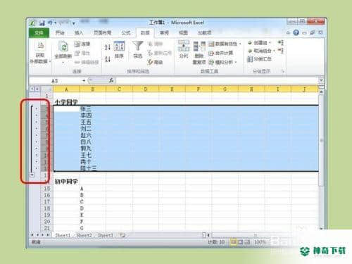The width and height of the screenshot is (352, 264).
Task: Click the Excel Help question mark icon
Action: (x=296, y=32)
